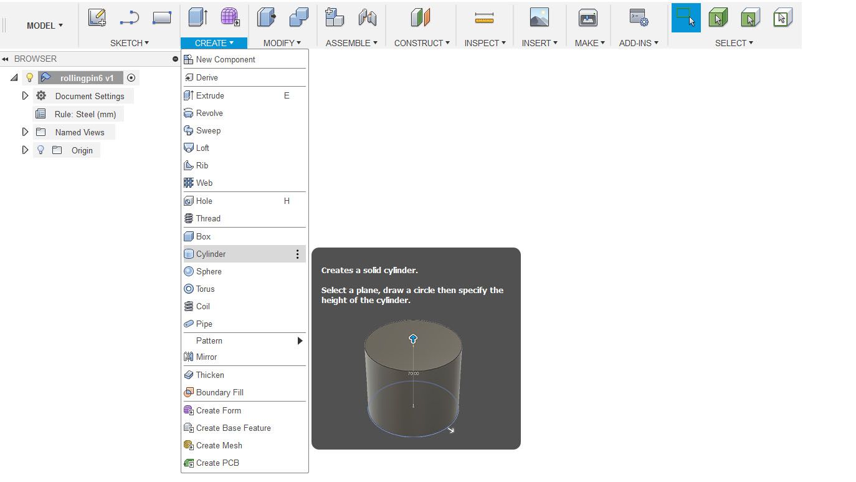The image size is (856, 482).
Task: Open the MODEL workspace dropdown
Action: point(44,26)
